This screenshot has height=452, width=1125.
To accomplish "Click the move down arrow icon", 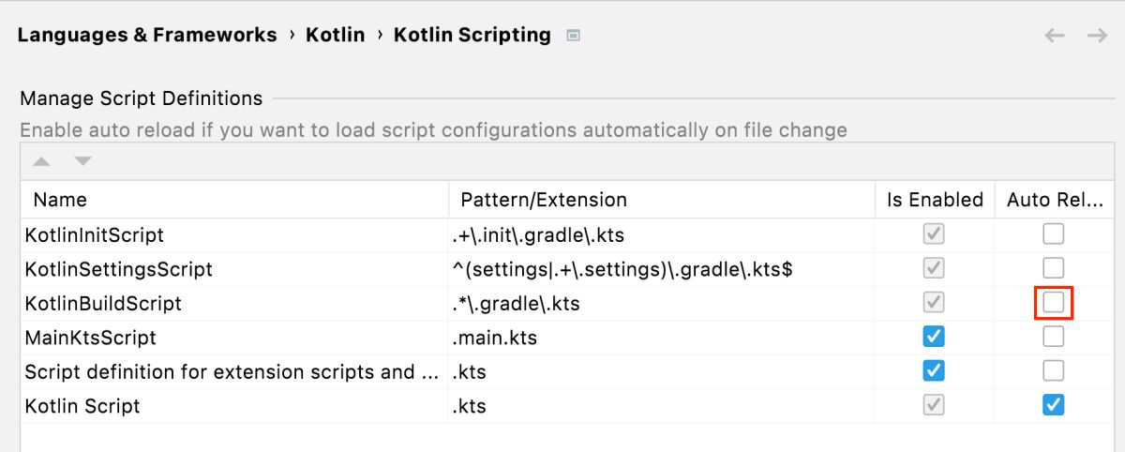I will [x=83, y=161].
